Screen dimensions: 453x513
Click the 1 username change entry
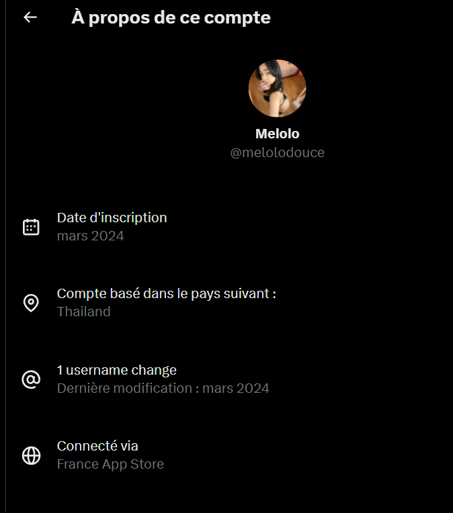(x=116, y=370)
